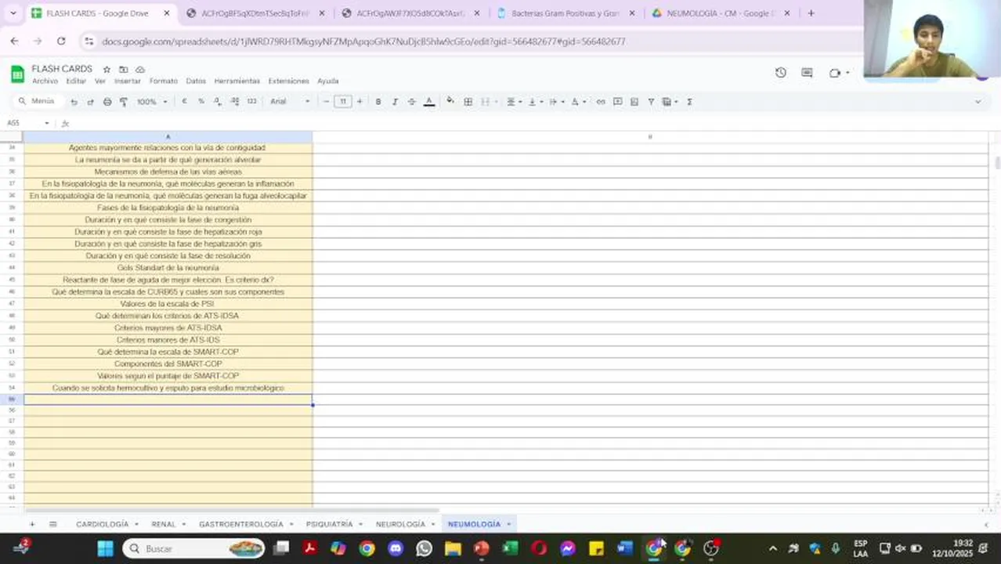Open the Ayuda menu
Screen dimensions: 1001x564
coord(328,81)
